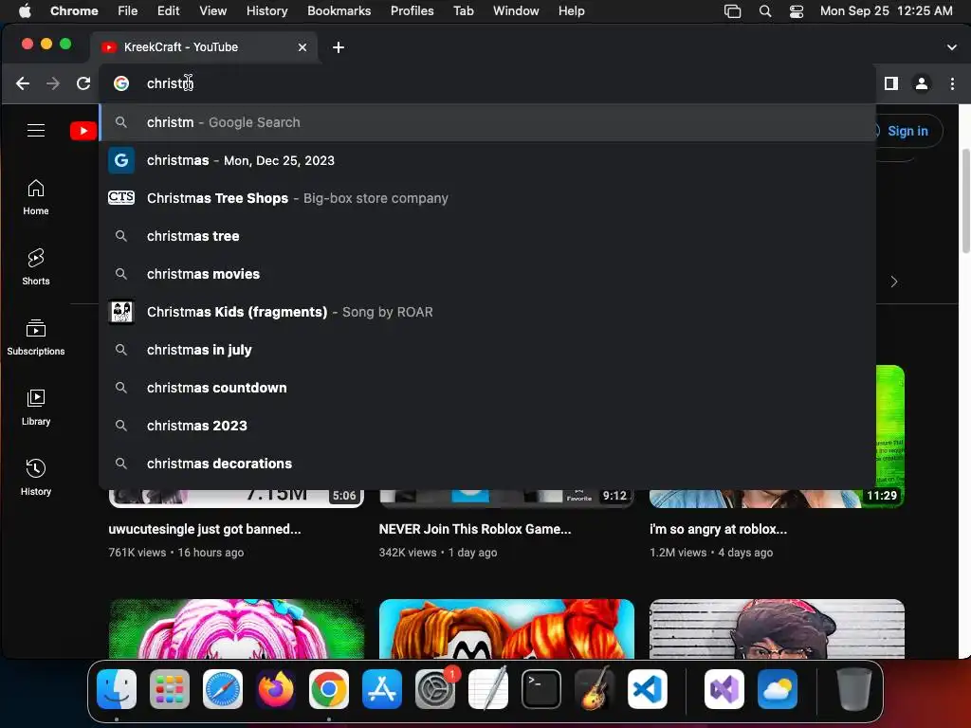
Task: Open the View menu
Action: (x=212, y=10)
